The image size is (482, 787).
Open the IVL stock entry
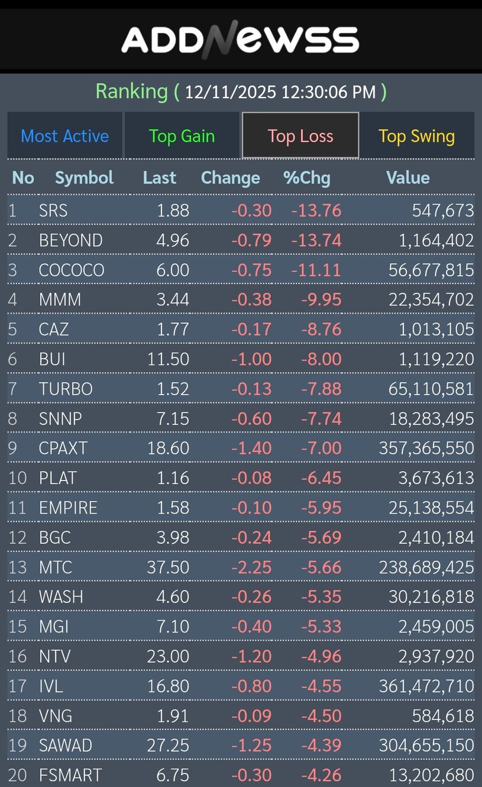51,686
